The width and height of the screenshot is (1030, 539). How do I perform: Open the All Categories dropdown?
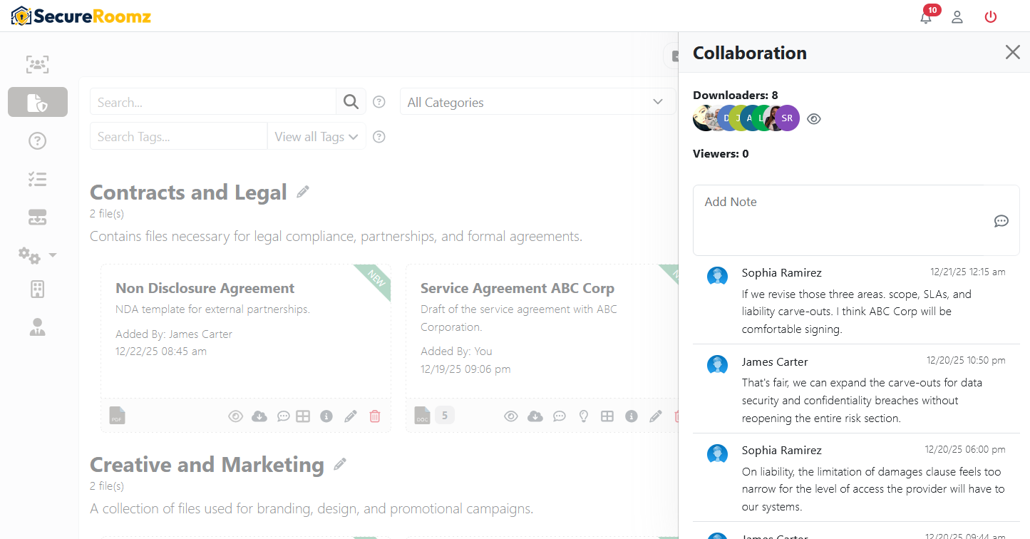pyautogui.click(x=537, y=102)
